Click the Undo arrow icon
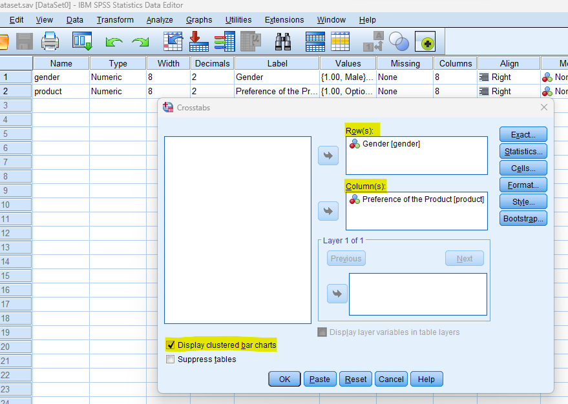Viewport: 568px width, 404px height. point(114,42)
